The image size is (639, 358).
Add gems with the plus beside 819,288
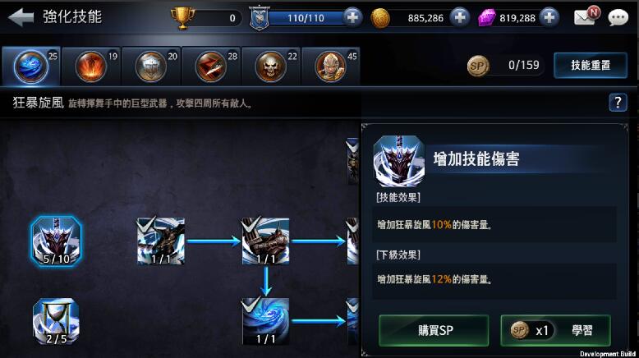(x=549, y=17)
